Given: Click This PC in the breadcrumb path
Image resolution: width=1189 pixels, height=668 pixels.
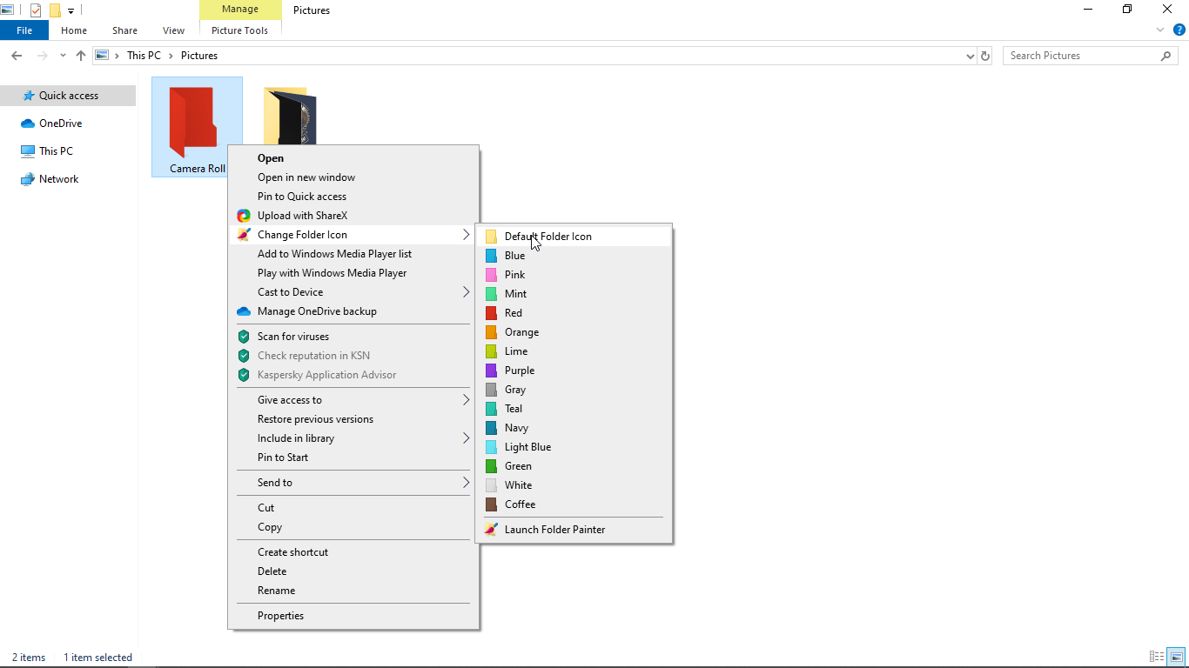Looking at the screenshot, I should [144, 56].
